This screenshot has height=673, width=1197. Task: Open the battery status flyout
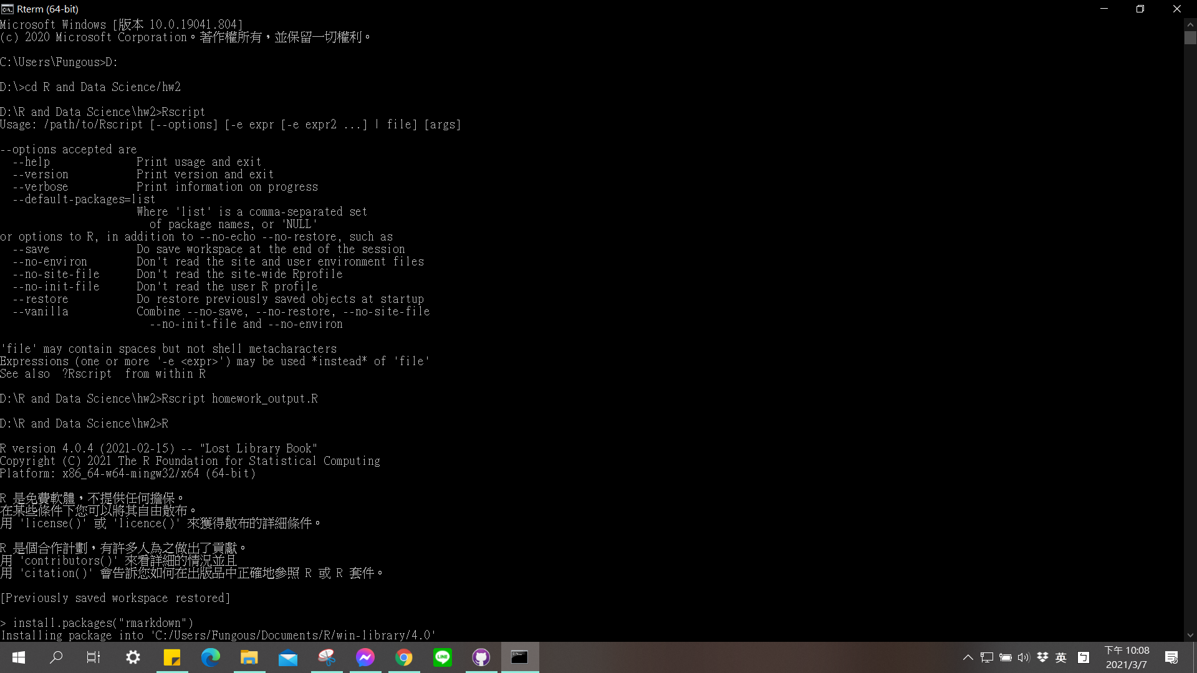[1006, 657]
